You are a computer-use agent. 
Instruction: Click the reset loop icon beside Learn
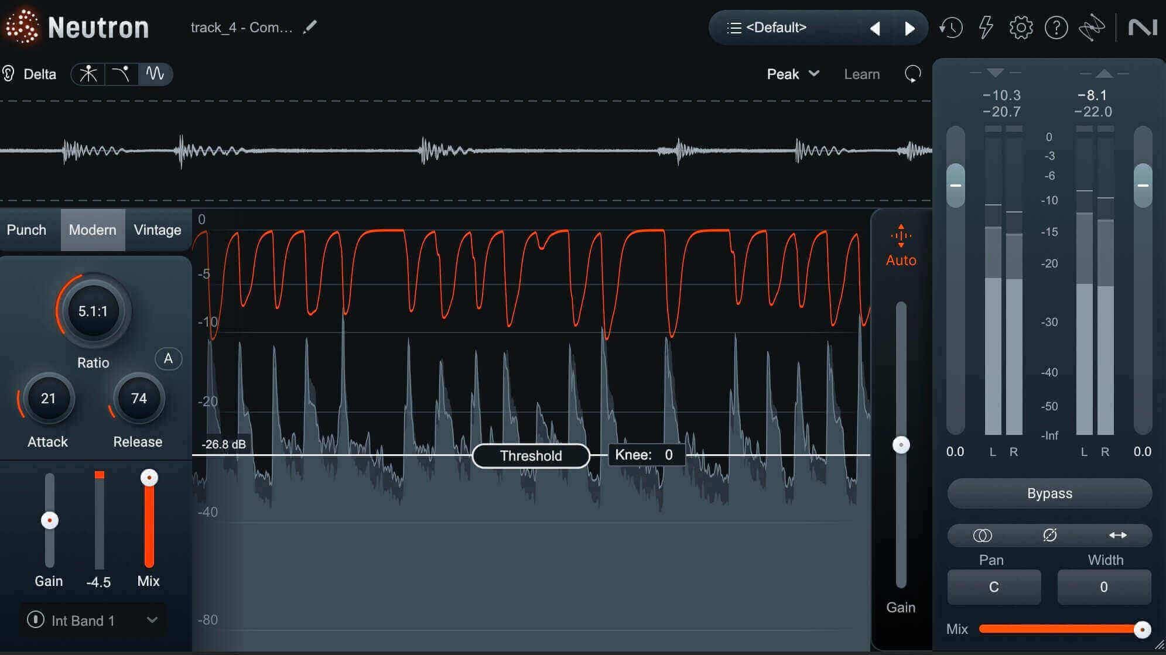pyautogui.click(x=912, y=74)
